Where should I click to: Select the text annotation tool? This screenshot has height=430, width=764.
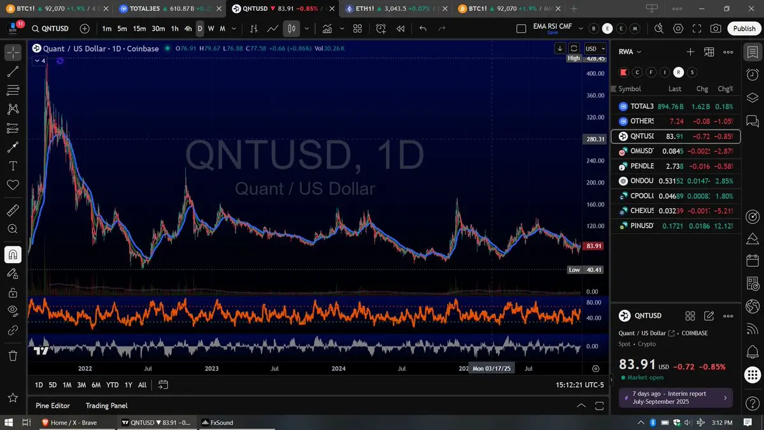click(x=13, y=166)
